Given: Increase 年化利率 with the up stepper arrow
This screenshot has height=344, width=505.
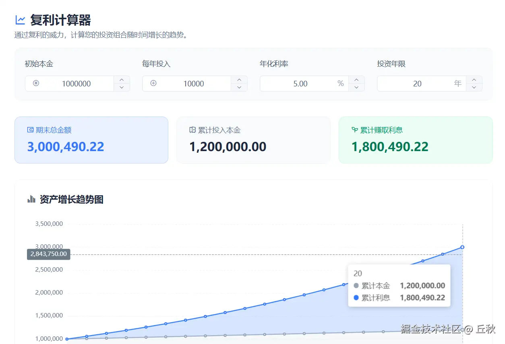Looking at the screenshot, I should [x=356, y=80].
